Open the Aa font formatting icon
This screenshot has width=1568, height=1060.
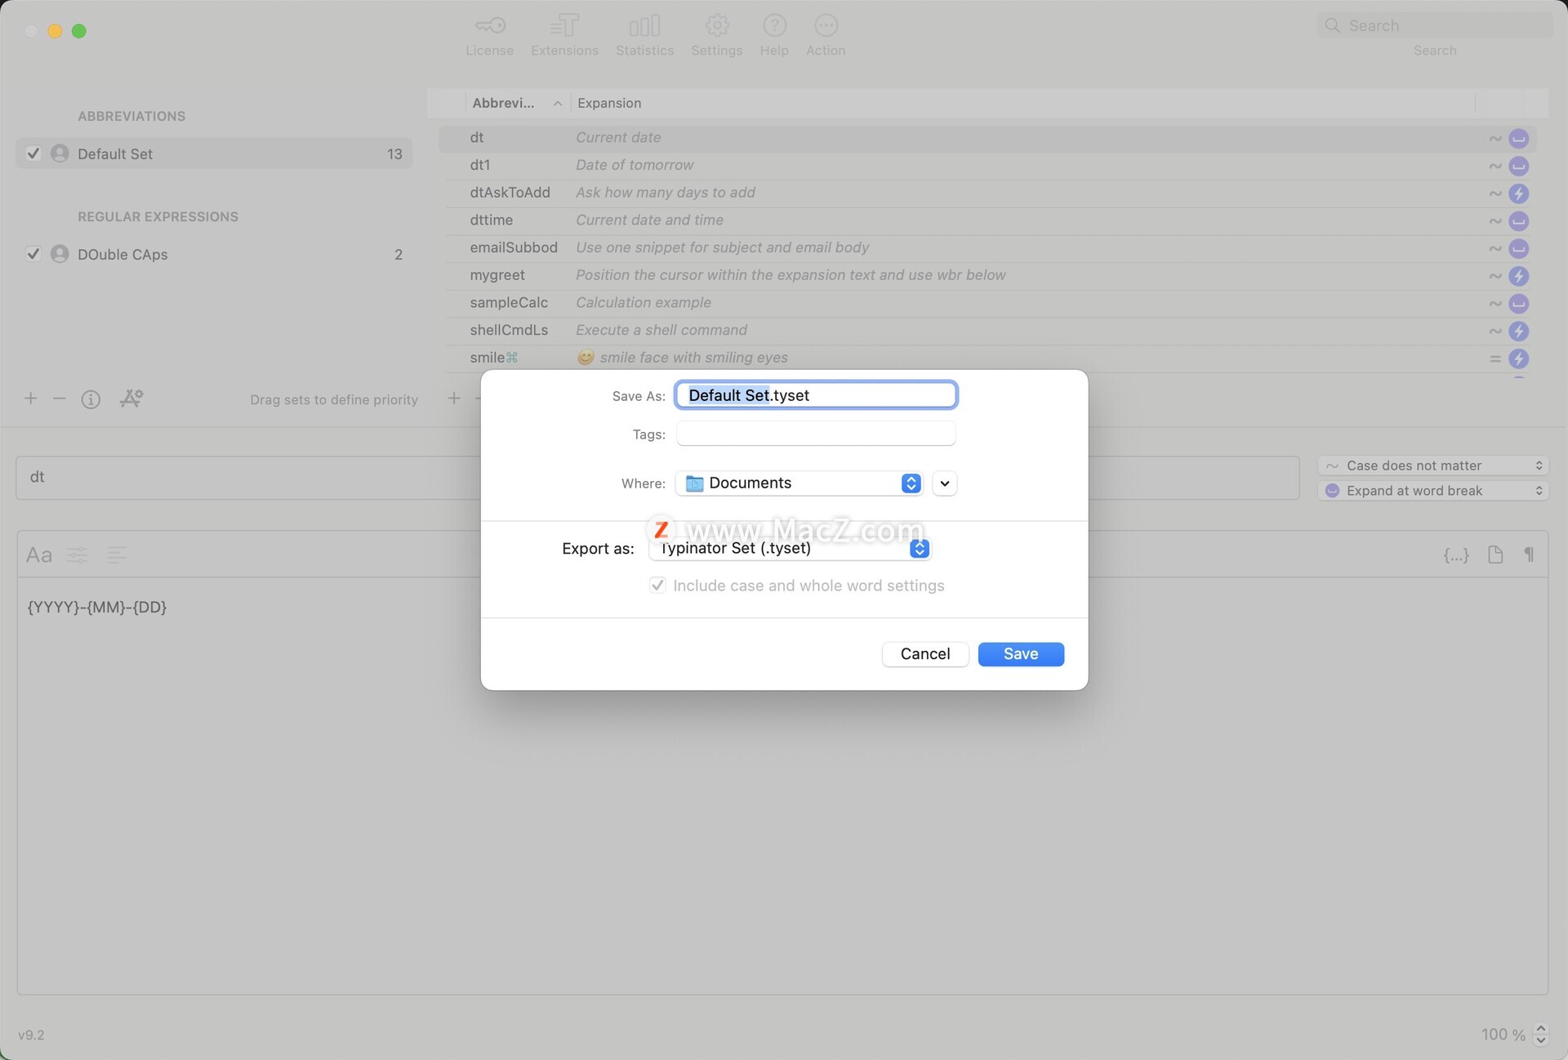(x=39, y=555)
